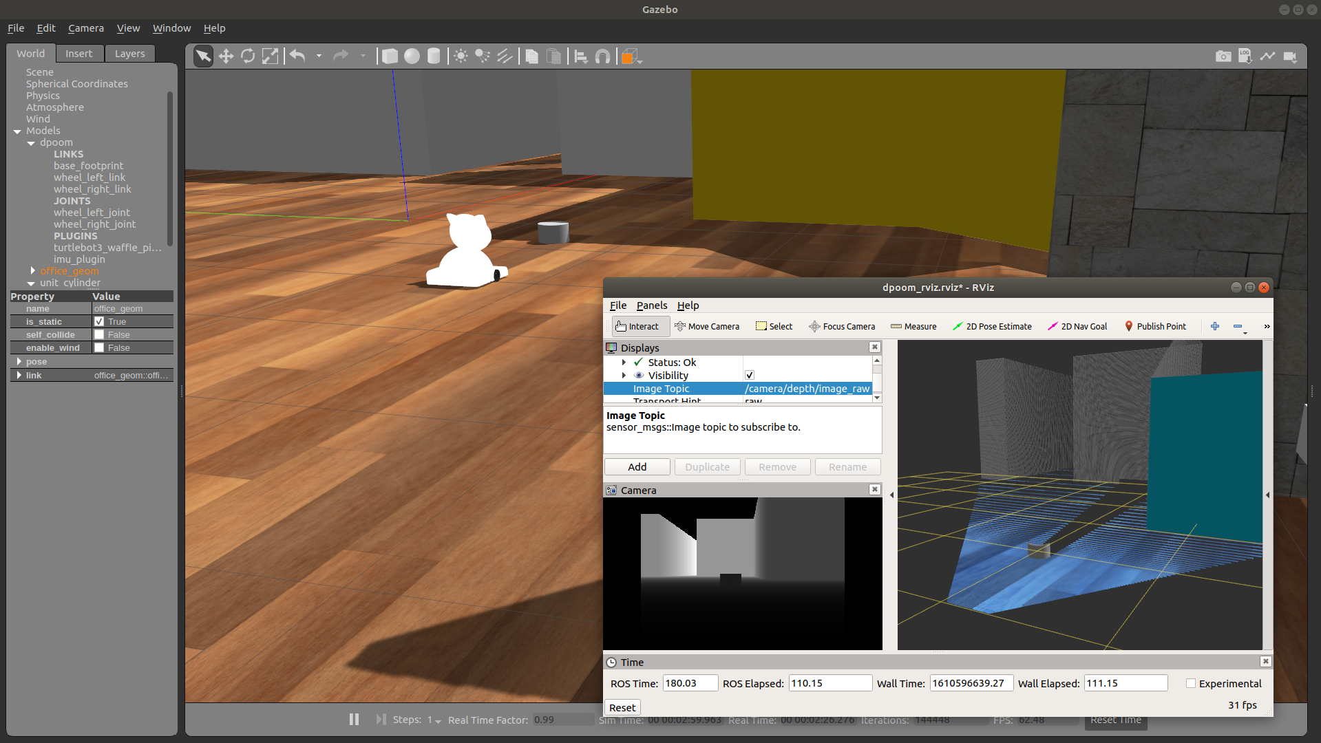Choose the RViz Select tool
This screenshot has height=743, width=1321.
[x=774, y=327]
